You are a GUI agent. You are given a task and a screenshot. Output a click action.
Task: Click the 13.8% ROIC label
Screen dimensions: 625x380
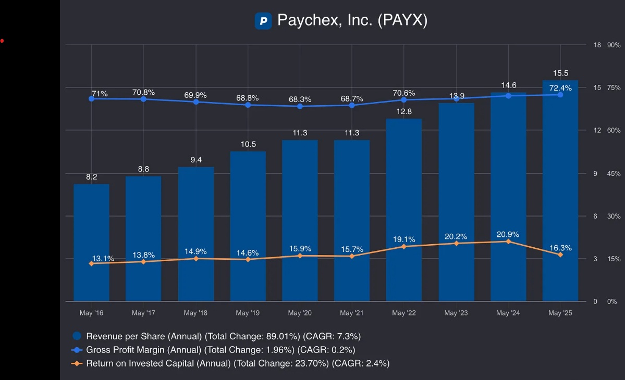(x=143, y=255)
